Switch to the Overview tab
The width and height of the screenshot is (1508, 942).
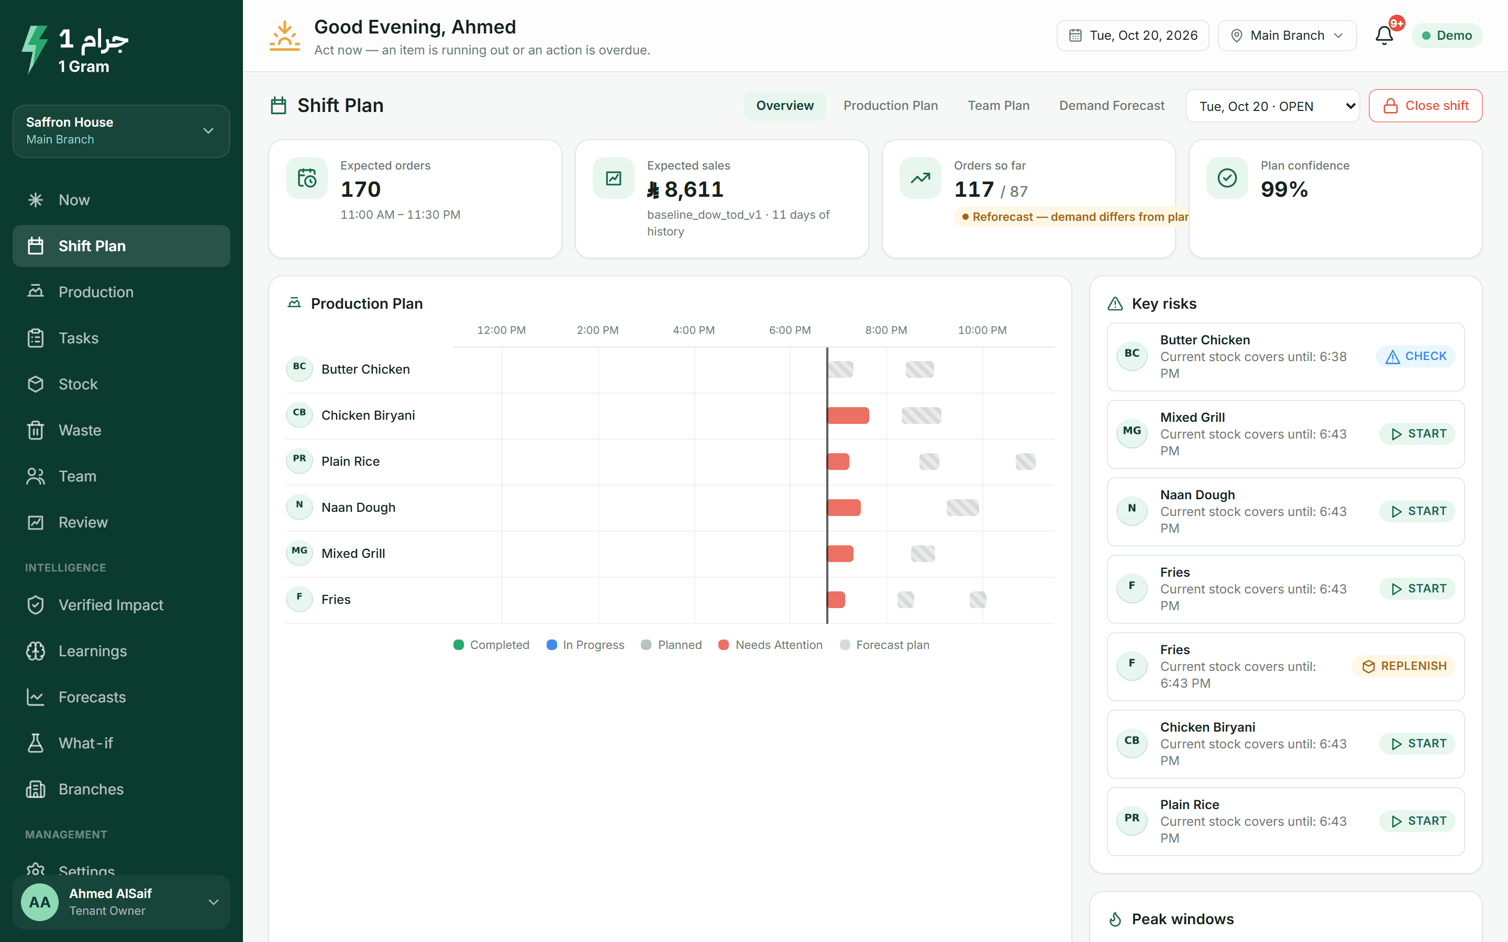pyautogui.click(x=784, y=106)
